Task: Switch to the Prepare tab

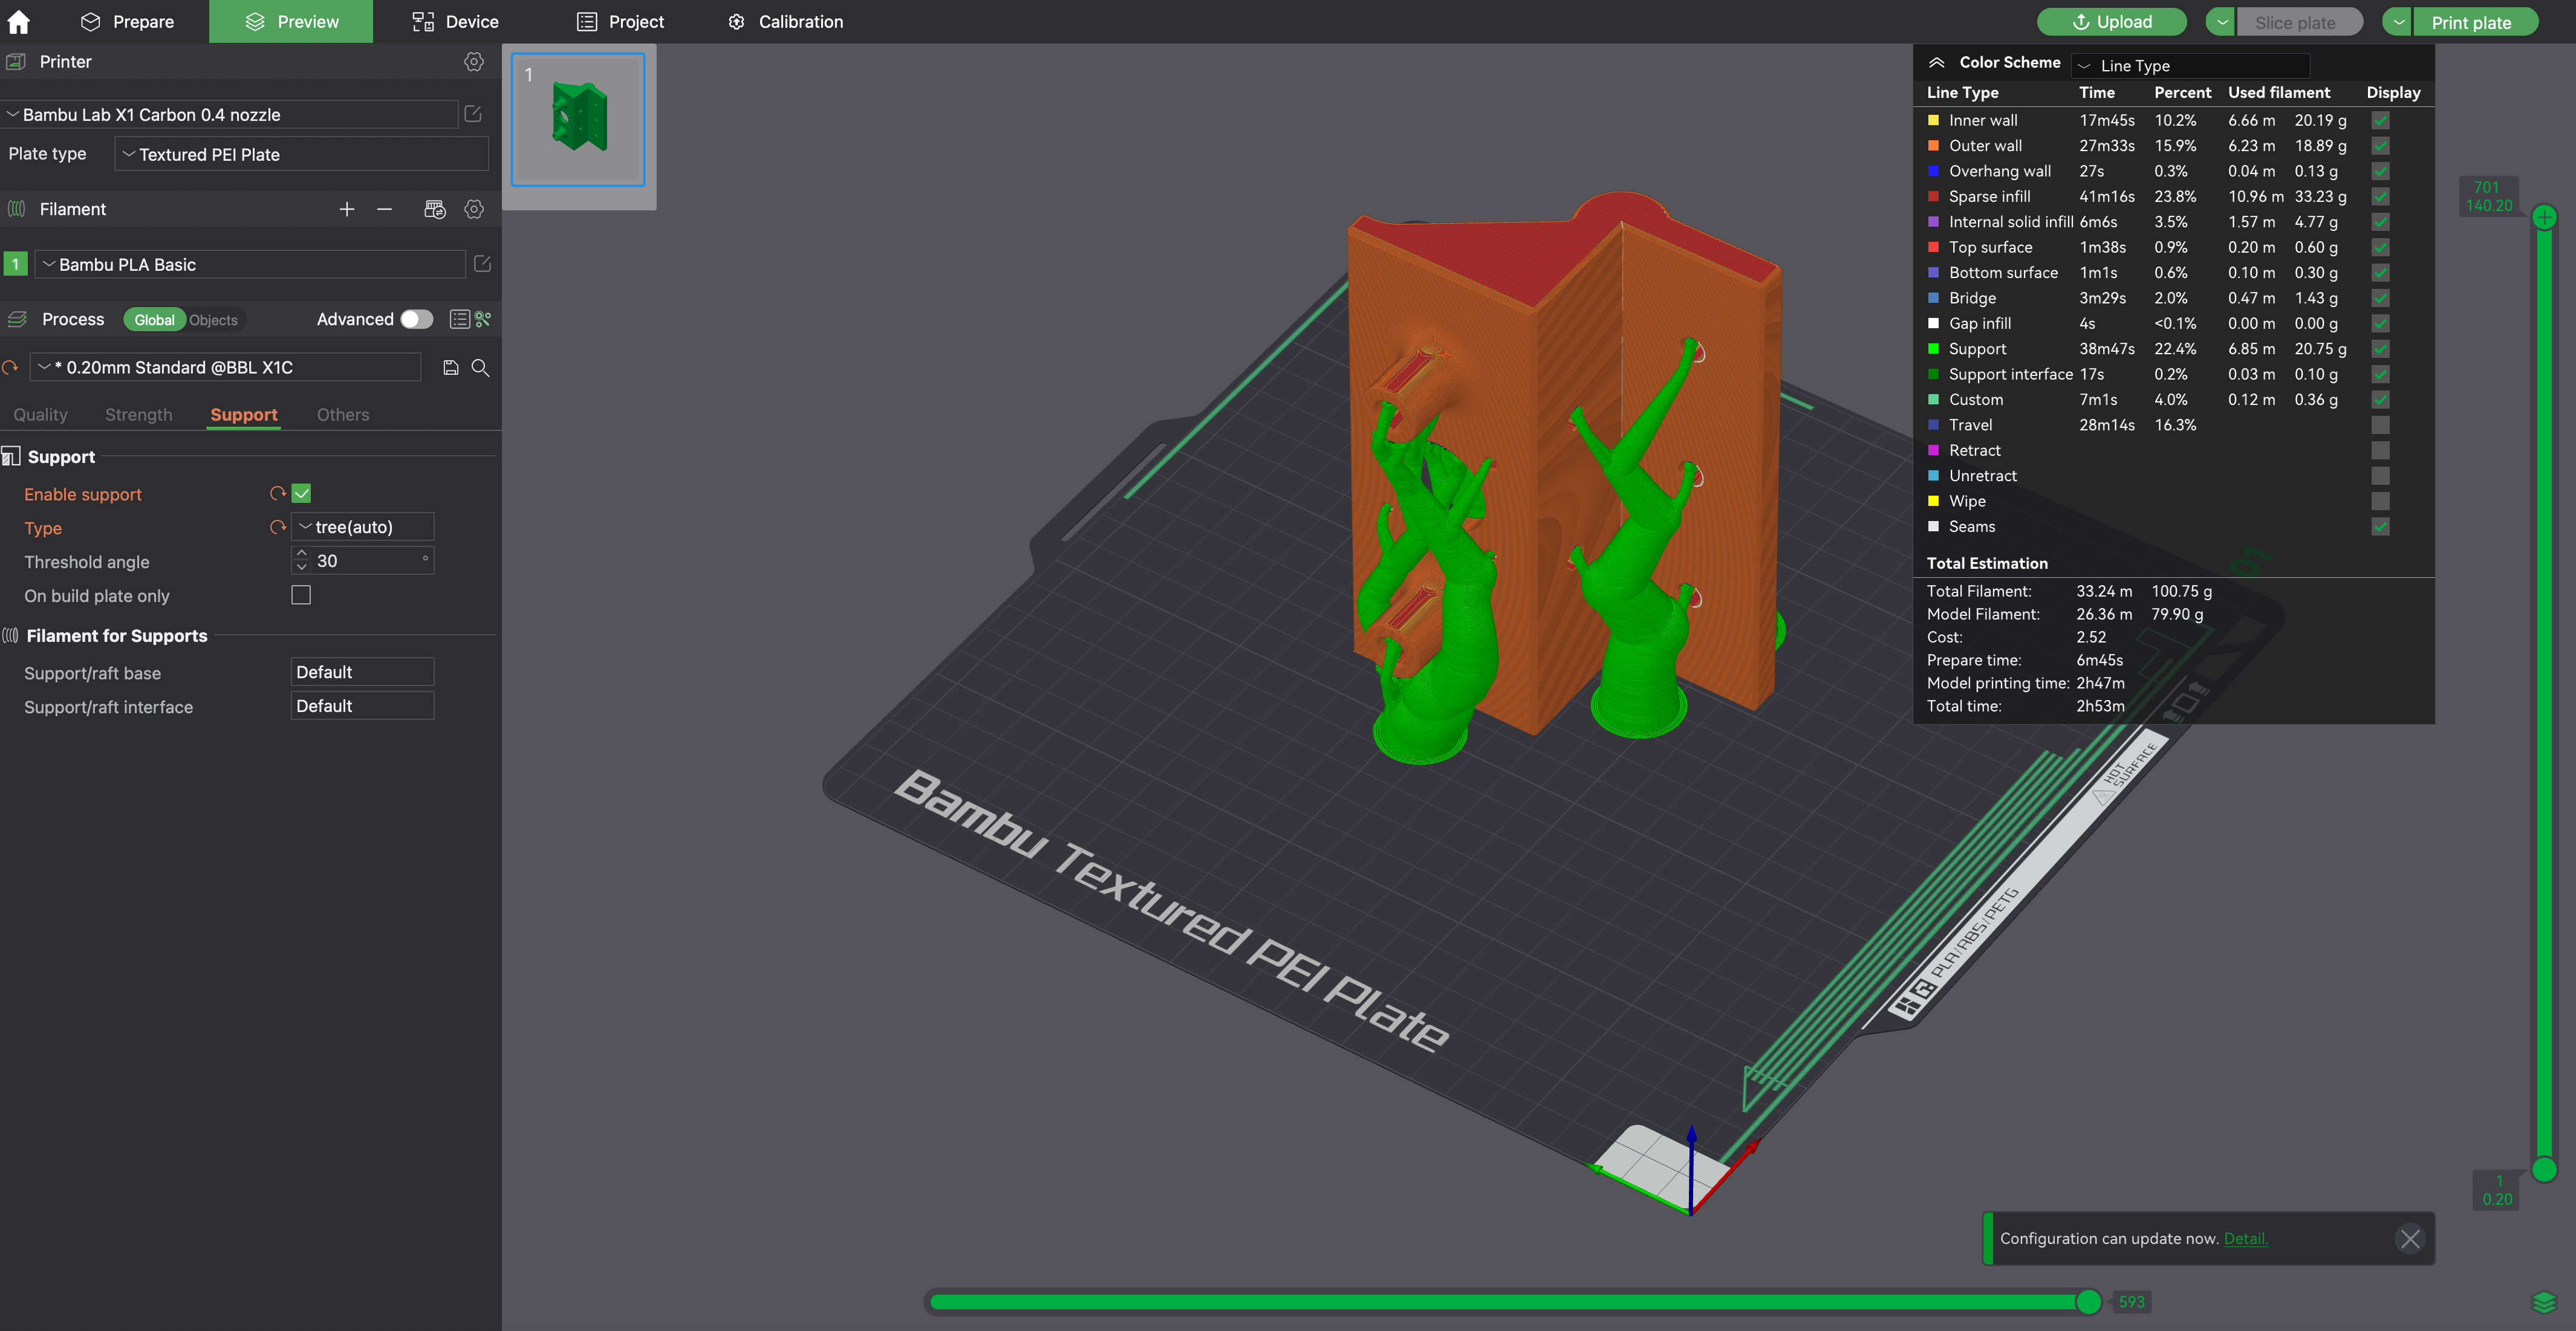Action: [127, 21]
